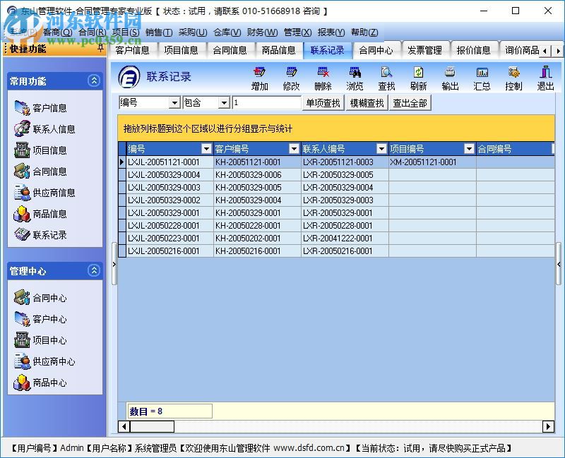Click the 修改 (Modify) toolbar icon
This screenshot has height=458, width=565.
tap(292, 78)
